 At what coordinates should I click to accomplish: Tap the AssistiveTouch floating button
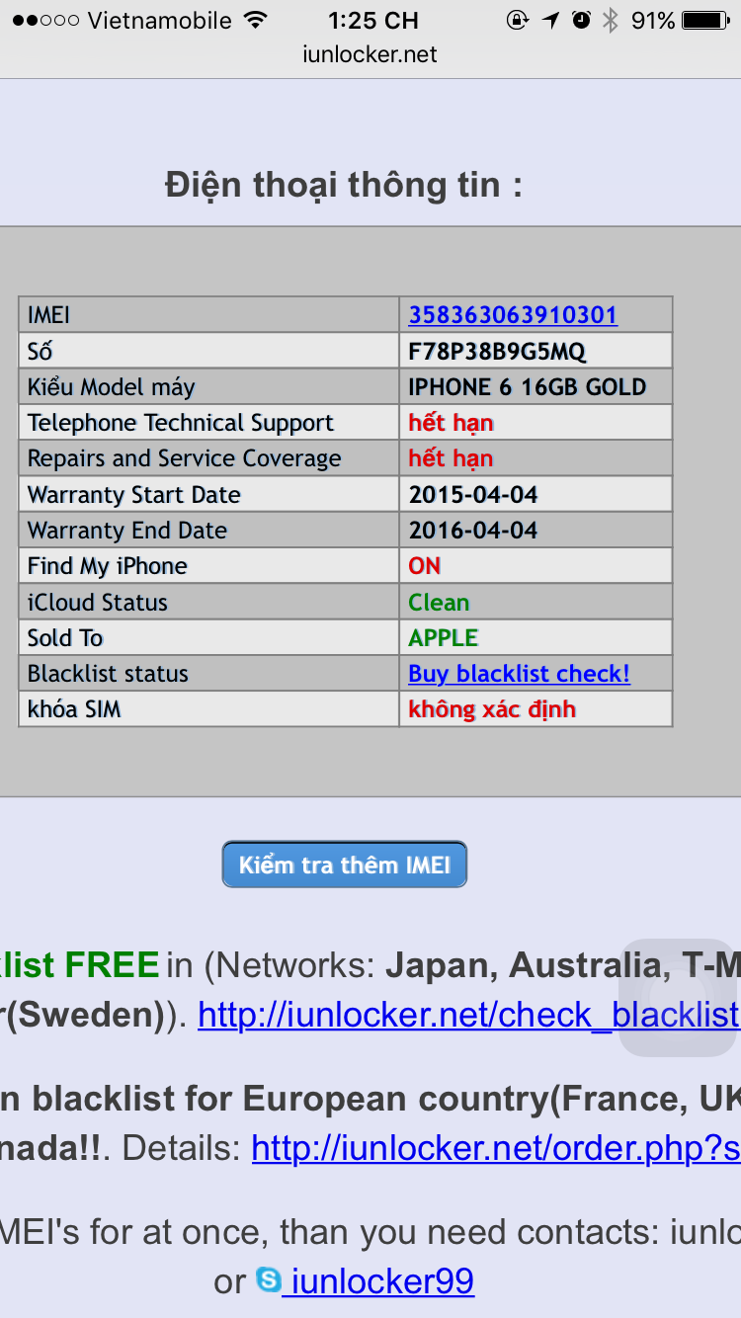678,998
